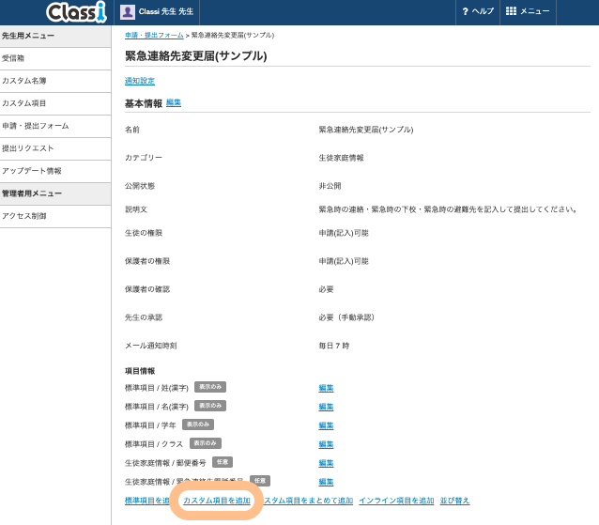Click インライン項目を追加 link
The width and height of the screenshot is (599, 525).
[396, 501]
